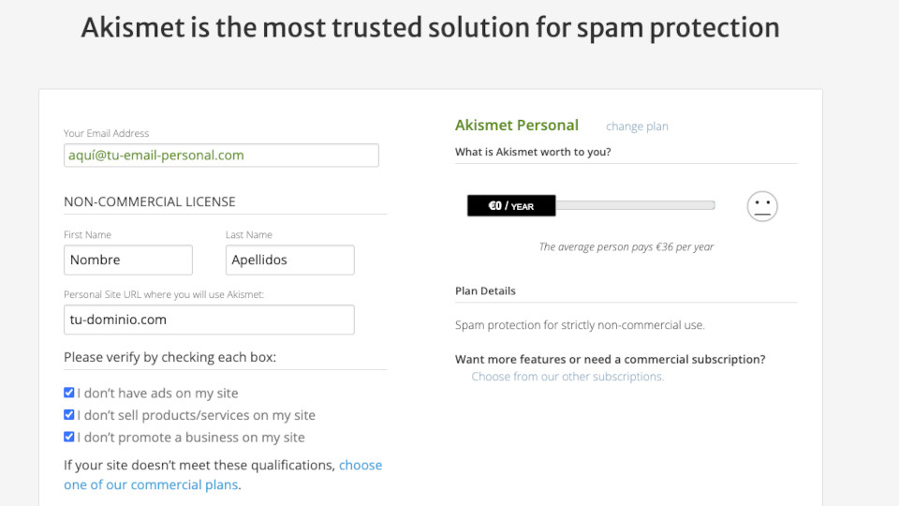Open "Choose from our other subscriptions" link
This screenshot has height=506, width=899.
567,377
